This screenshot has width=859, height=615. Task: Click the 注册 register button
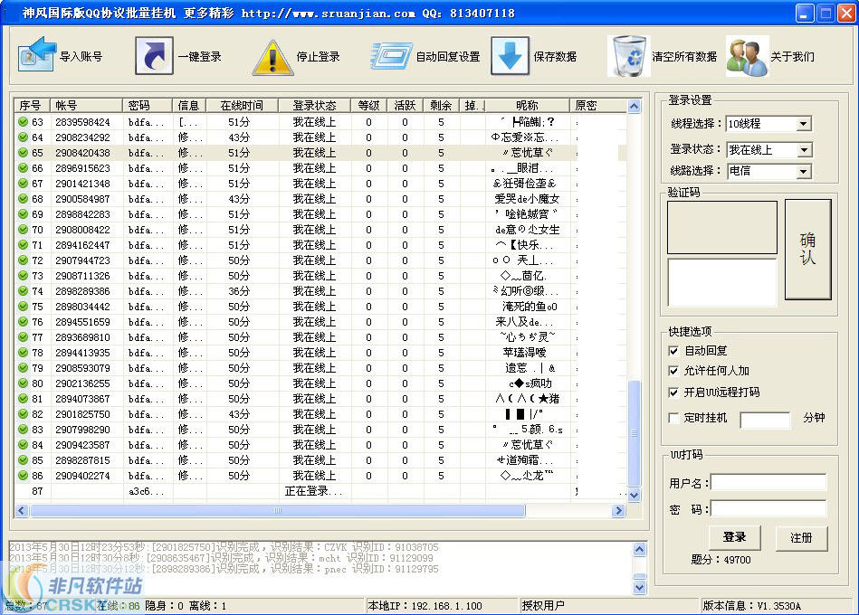tap(801, 538)
